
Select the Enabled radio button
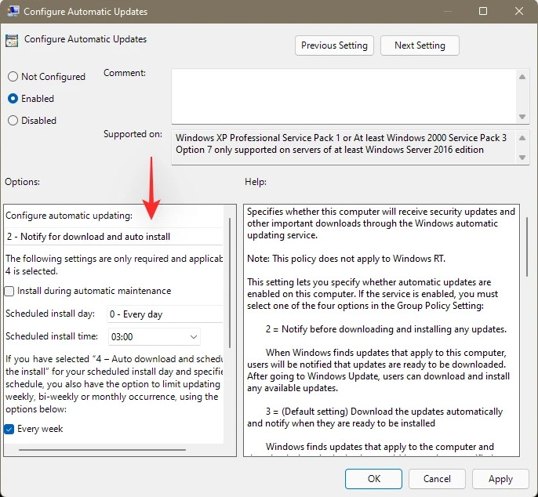click(13, 99)
